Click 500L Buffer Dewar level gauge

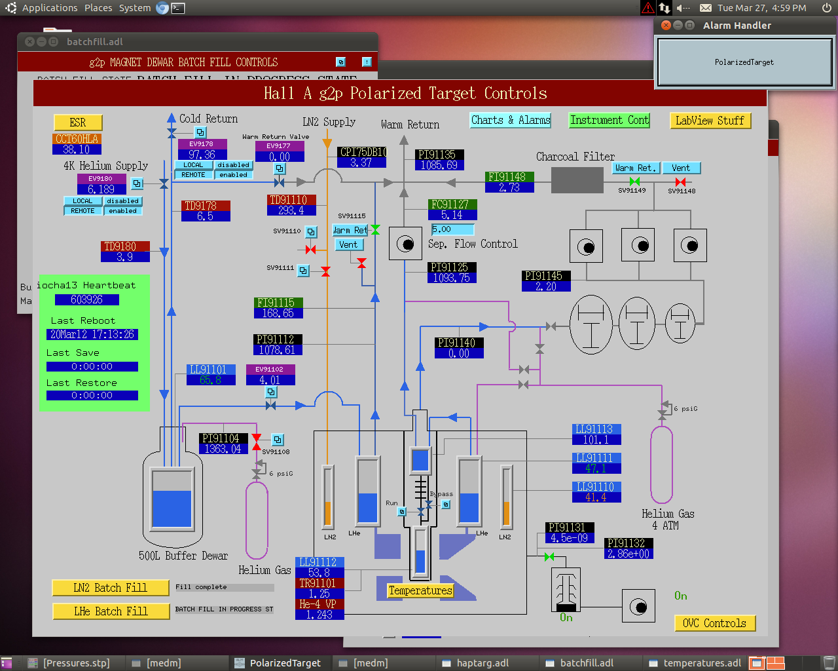[172, 499]
